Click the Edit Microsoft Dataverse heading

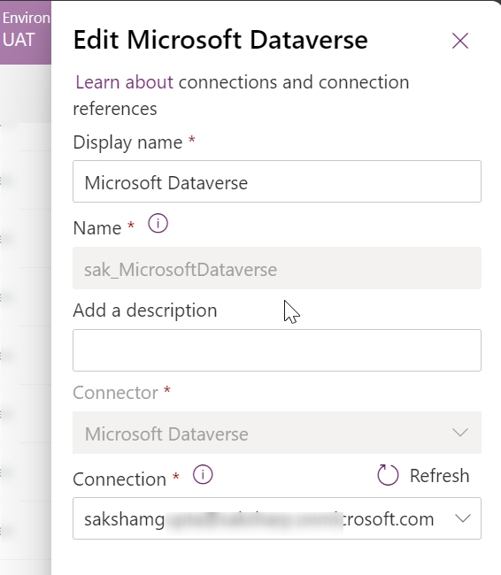[x=220, y=40]
